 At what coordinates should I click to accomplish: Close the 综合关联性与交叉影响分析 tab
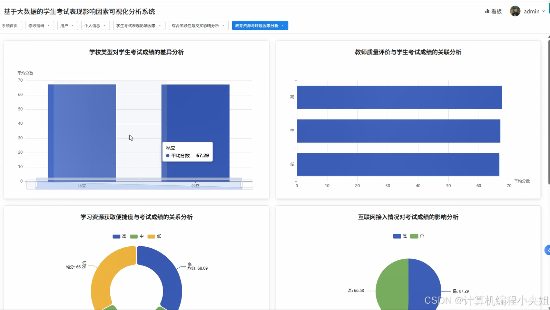click(223, 25)
